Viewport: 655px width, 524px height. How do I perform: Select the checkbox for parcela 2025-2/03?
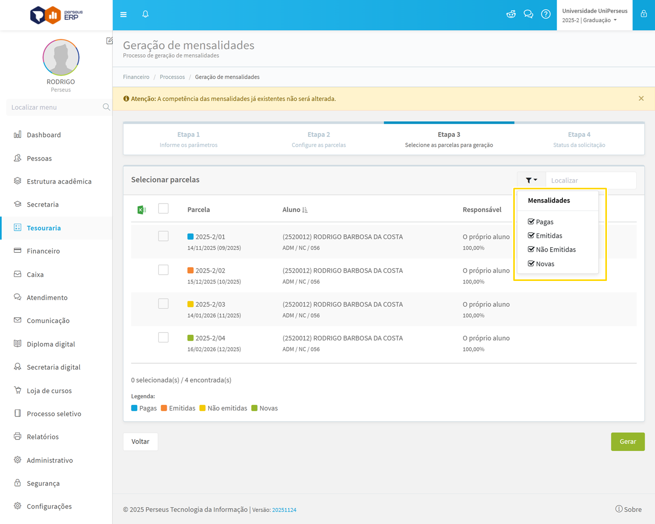click(x=163, y=304)
